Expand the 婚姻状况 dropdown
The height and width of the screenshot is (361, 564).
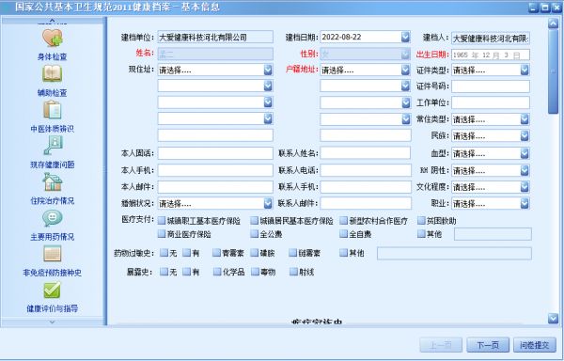pyautogui.click(x=268, y=203)
